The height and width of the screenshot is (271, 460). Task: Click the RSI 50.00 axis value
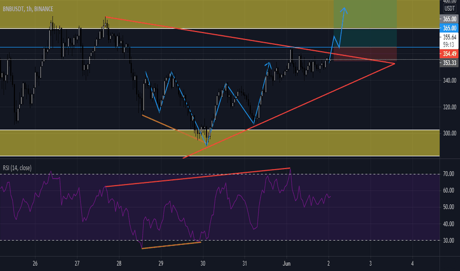click(449, 207)
